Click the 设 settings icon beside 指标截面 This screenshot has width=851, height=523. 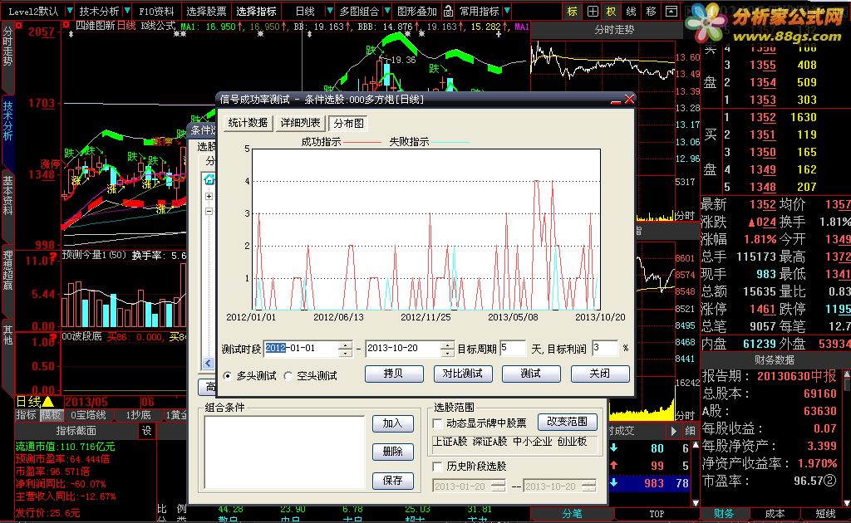[147, 430]
